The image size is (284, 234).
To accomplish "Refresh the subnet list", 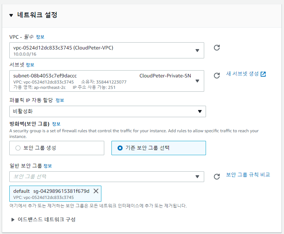I will (217, 75).
